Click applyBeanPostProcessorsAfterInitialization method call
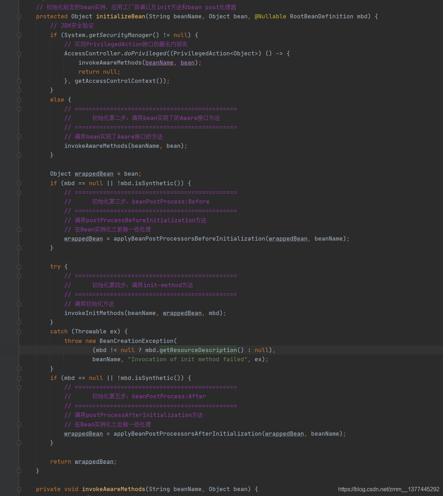 pos(188,434)
